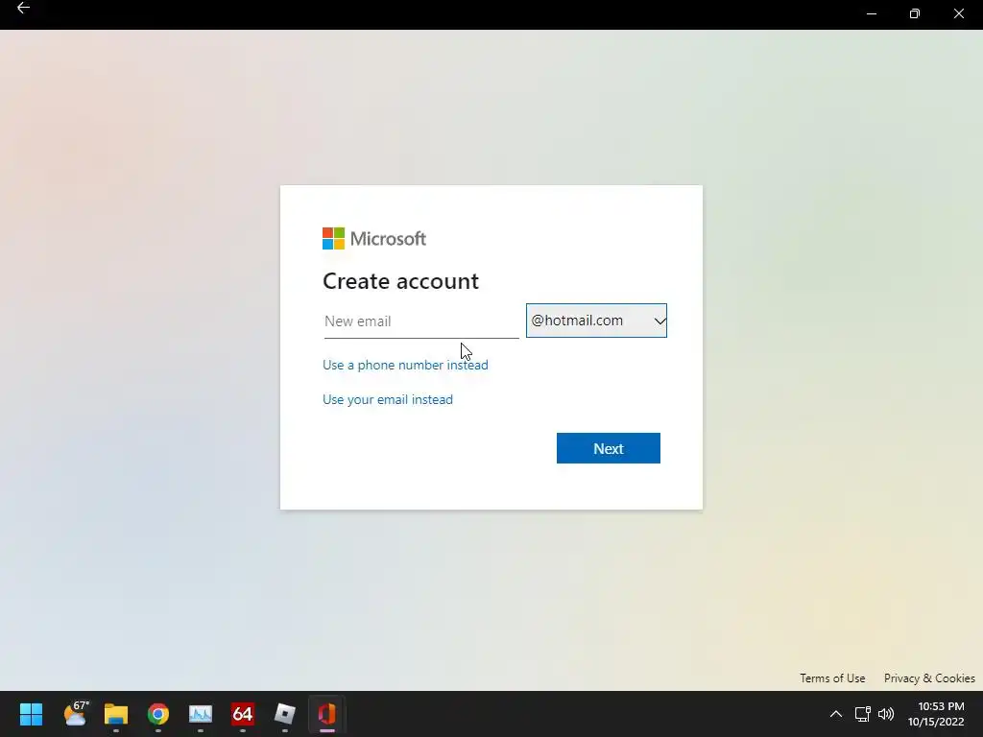This screenshot has width=983, height=737.
Task: Show hidden system tray icons
Action: tap(836, 714)
